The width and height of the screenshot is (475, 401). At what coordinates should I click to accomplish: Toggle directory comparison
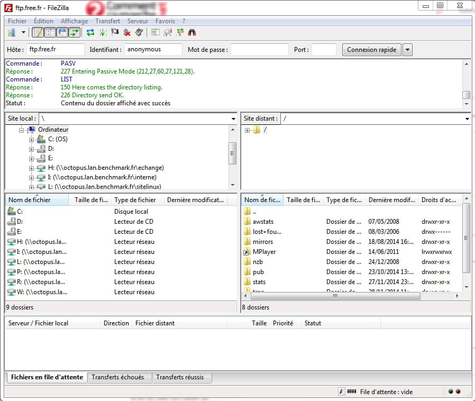click(168, 32)
